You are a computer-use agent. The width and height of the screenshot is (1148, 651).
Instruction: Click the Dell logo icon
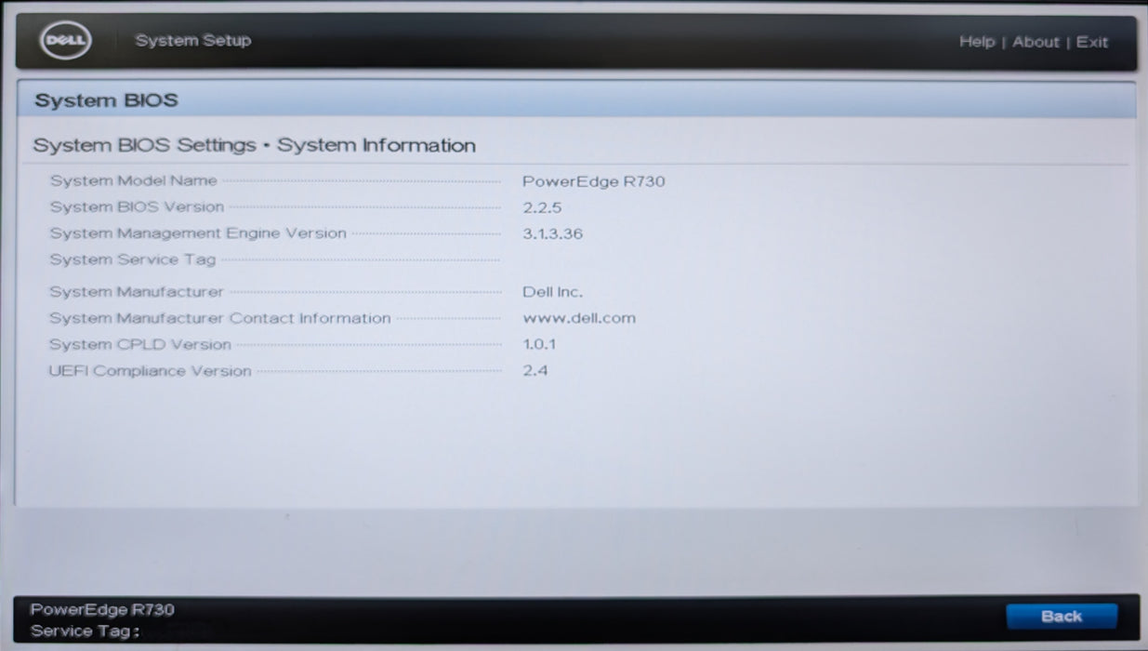click(x=65, y=41)
